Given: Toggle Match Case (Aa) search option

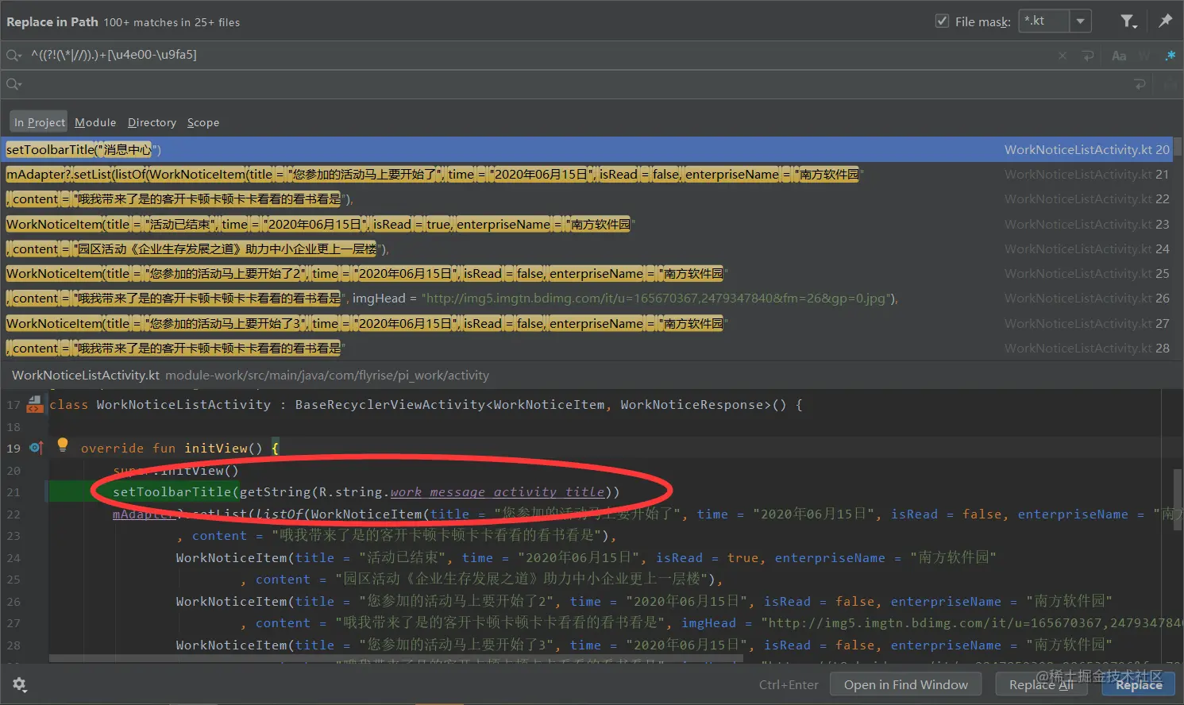Looking at the screenshot, I should [1119, 56].
